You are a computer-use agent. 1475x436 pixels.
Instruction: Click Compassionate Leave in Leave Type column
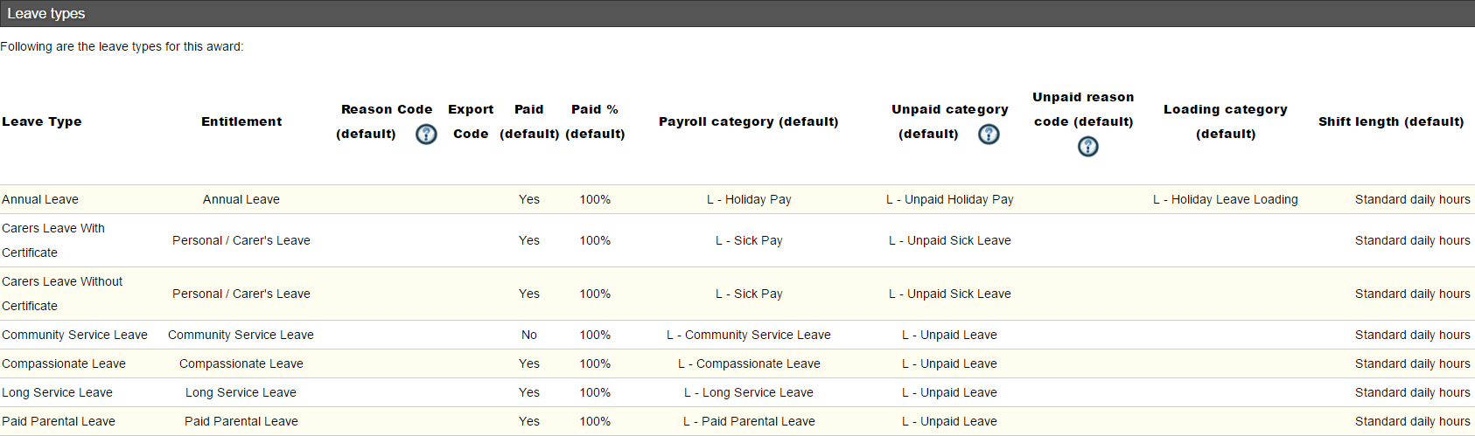tap(64, 363)
